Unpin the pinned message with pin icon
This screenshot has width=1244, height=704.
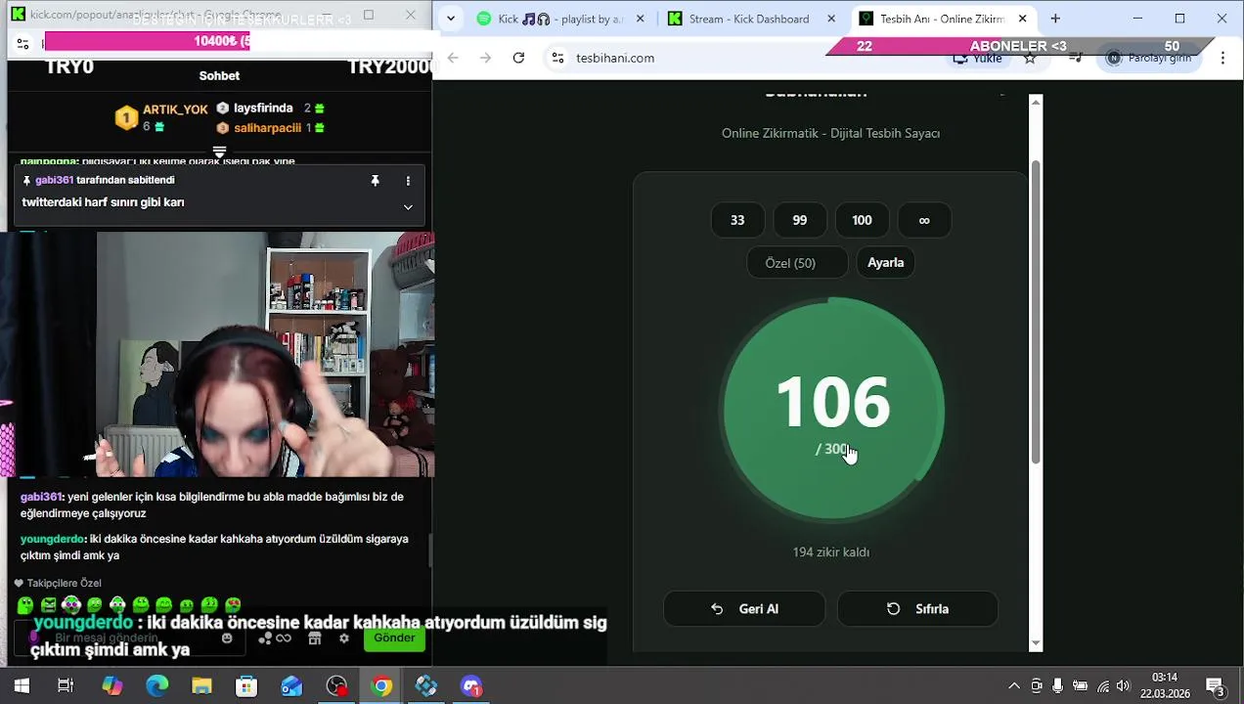point(375,181)
